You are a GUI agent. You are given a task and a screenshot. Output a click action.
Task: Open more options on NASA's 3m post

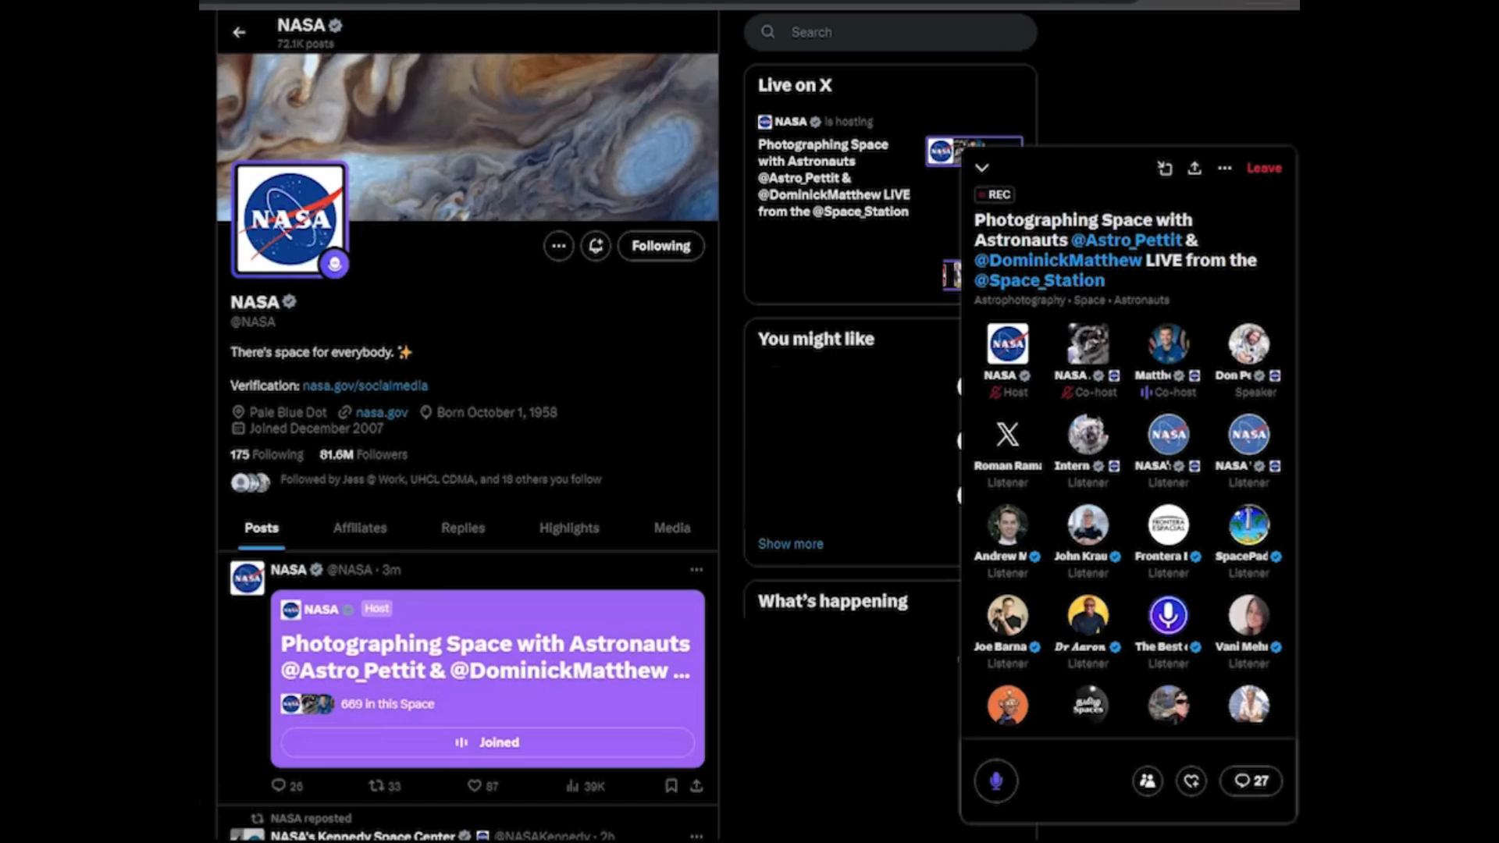(x=696, y=570)
